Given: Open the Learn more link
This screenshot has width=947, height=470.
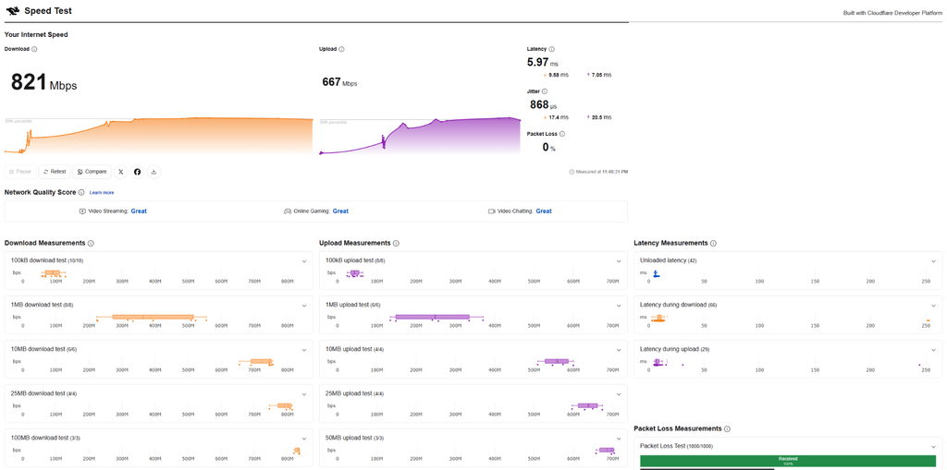Looking at the screenshot, I should click(x=102, y=192).
